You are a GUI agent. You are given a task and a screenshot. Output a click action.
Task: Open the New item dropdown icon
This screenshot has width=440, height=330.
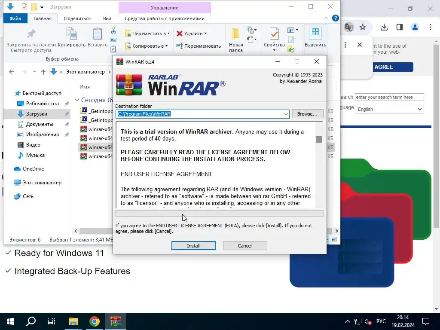tap(251, 30)
